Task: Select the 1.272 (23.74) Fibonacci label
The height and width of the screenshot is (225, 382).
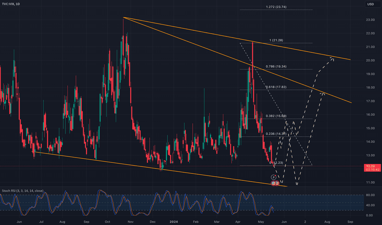Action: 276,7
